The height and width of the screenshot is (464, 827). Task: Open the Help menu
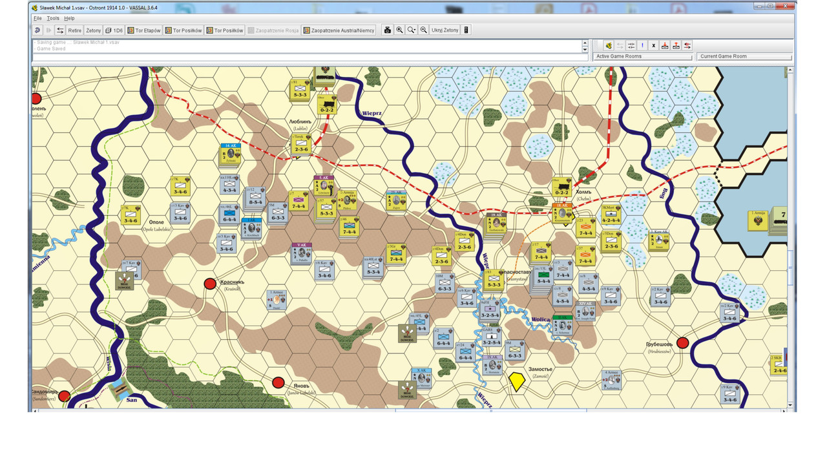click(x=69, y=18)
